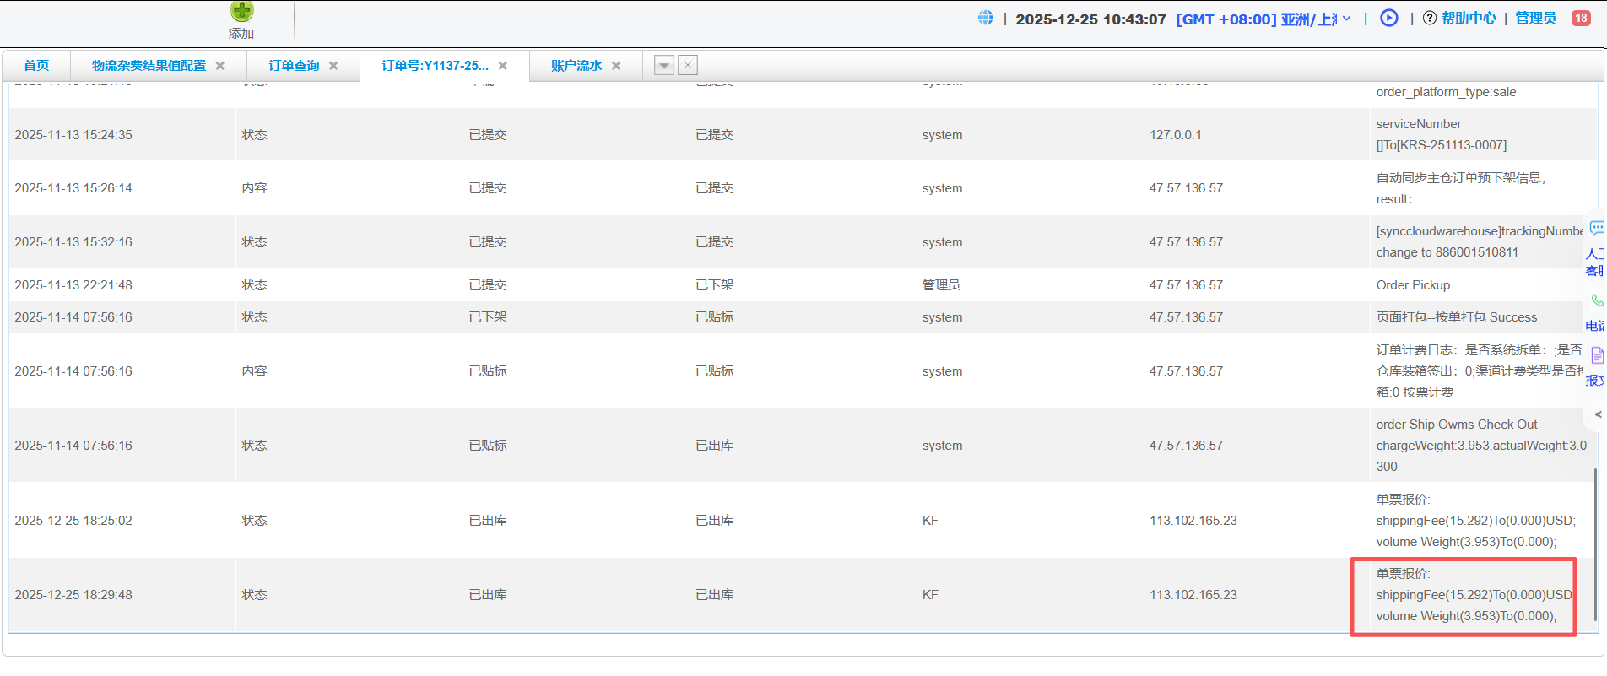
Task: Open the 人工客服 chat bubble icon
Action: tap(1597, 229)
